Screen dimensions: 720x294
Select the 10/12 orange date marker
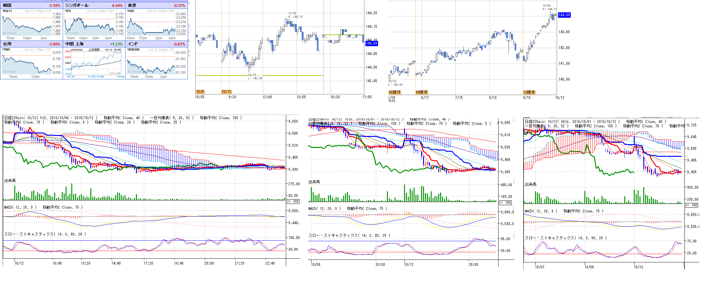pos(226,92)
